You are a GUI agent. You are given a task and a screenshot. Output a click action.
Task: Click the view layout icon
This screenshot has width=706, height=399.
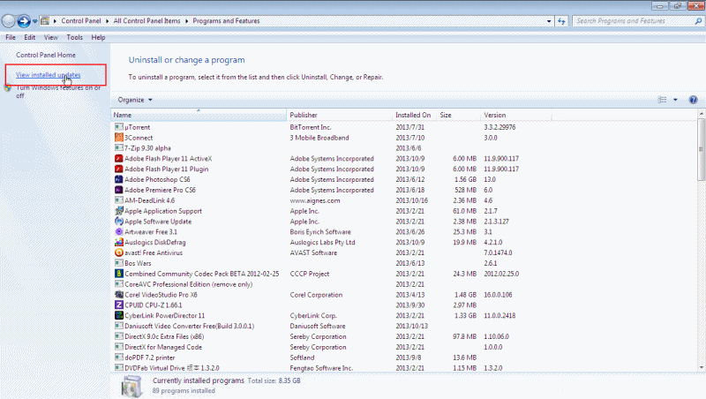663,100
